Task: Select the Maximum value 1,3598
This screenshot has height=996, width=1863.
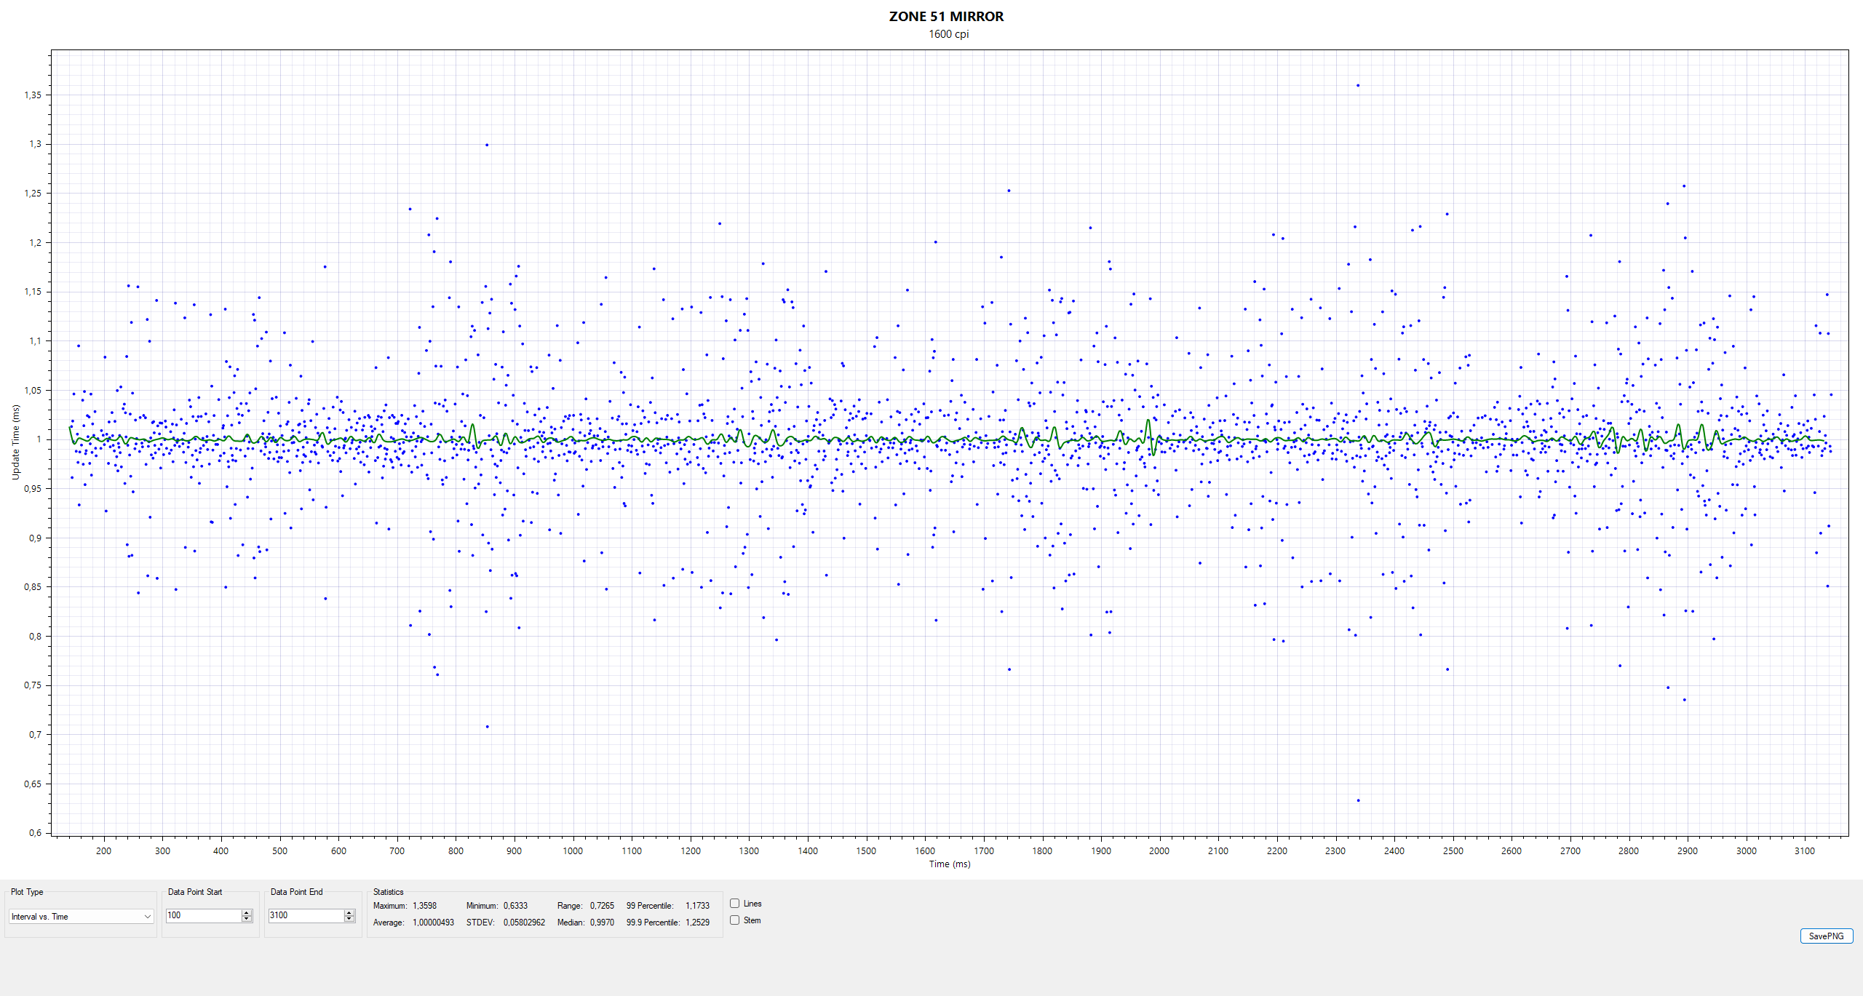Action: coord(424,906)
